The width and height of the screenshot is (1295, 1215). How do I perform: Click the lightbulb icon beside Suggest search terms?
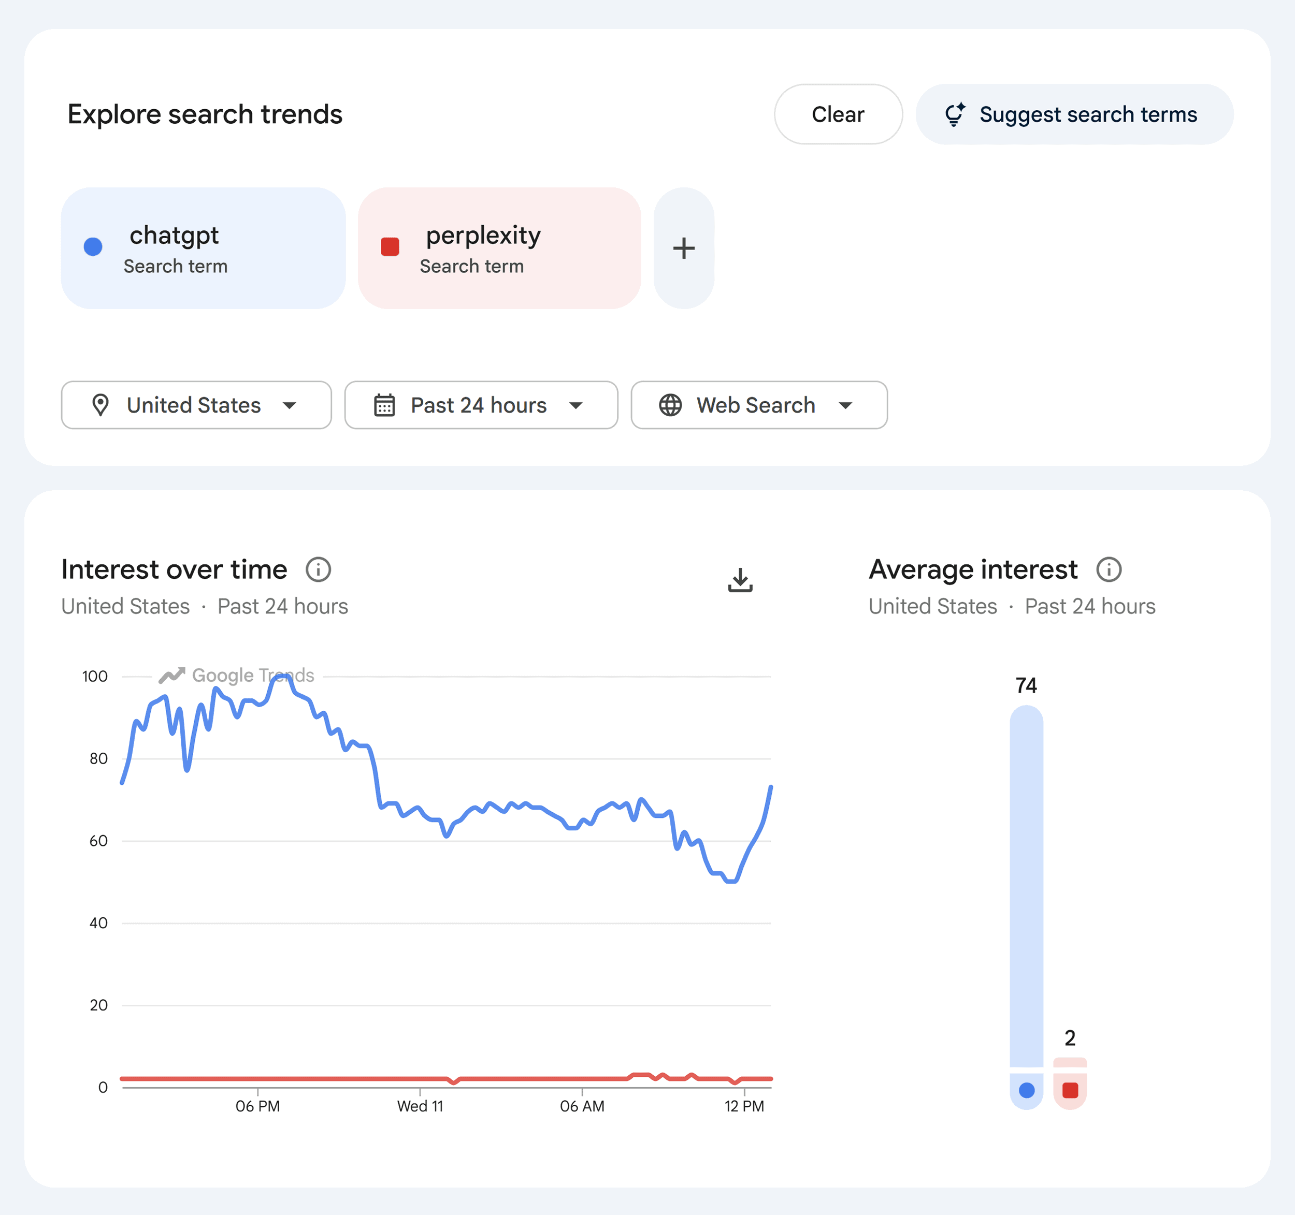955,114
